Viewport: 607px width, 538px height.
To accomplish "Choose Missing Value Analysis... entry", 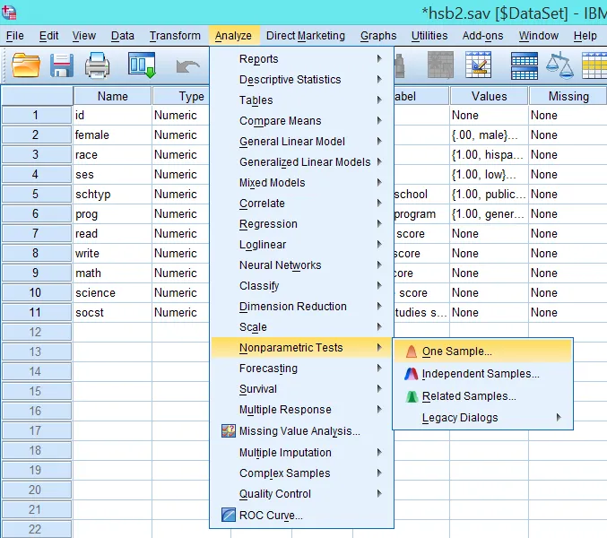I will [x=302, y=430].
